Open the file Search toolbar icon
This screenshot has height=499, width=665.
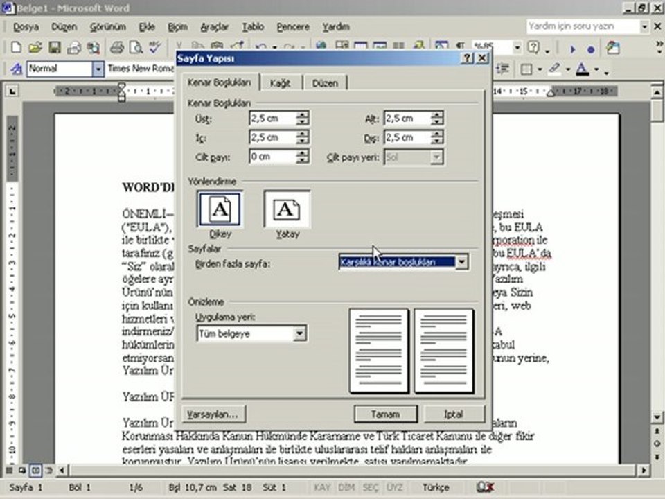(x=94, y=48)
